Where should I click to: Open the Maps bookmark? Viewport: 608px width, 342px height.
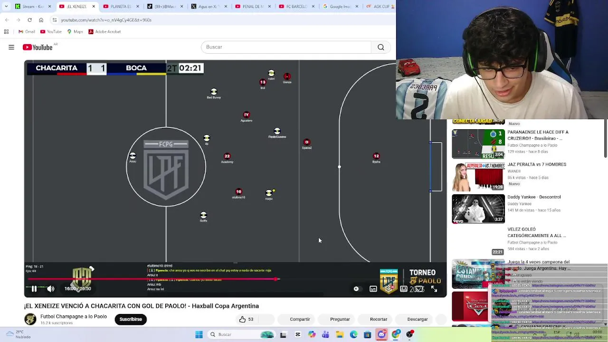(x=75, y=32)
